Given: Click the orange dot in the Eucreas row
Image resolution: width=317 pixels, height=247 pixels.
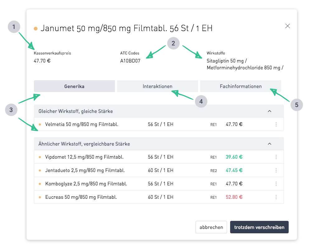Looking at the screenshot, I should (40, 197).
